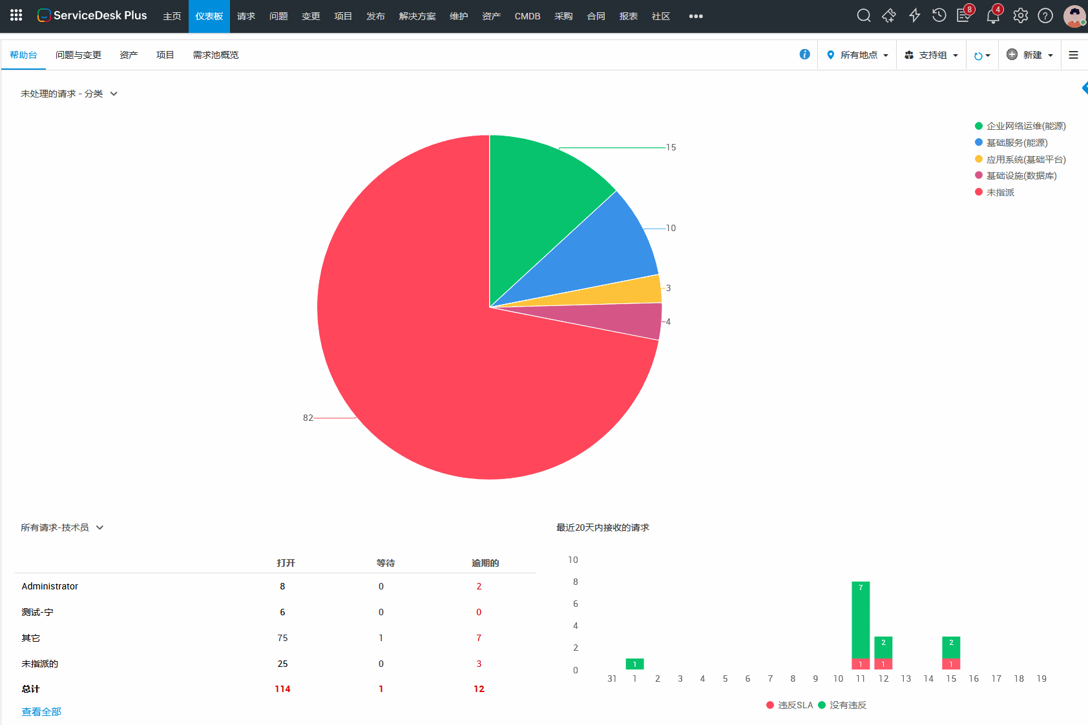Open the 采购 module
The width and height of the screenshot is (1088, 725).
click(563, 16)
